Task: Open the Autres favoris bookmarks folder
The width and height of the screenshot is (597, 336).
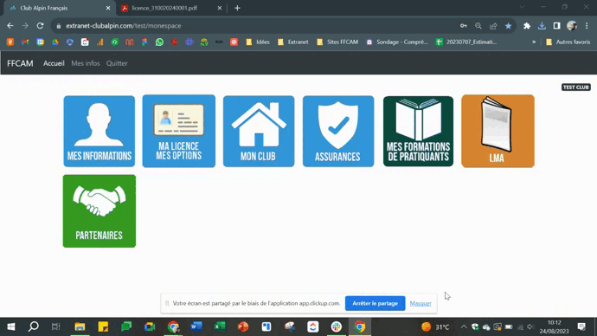Action: coord(568,42)
